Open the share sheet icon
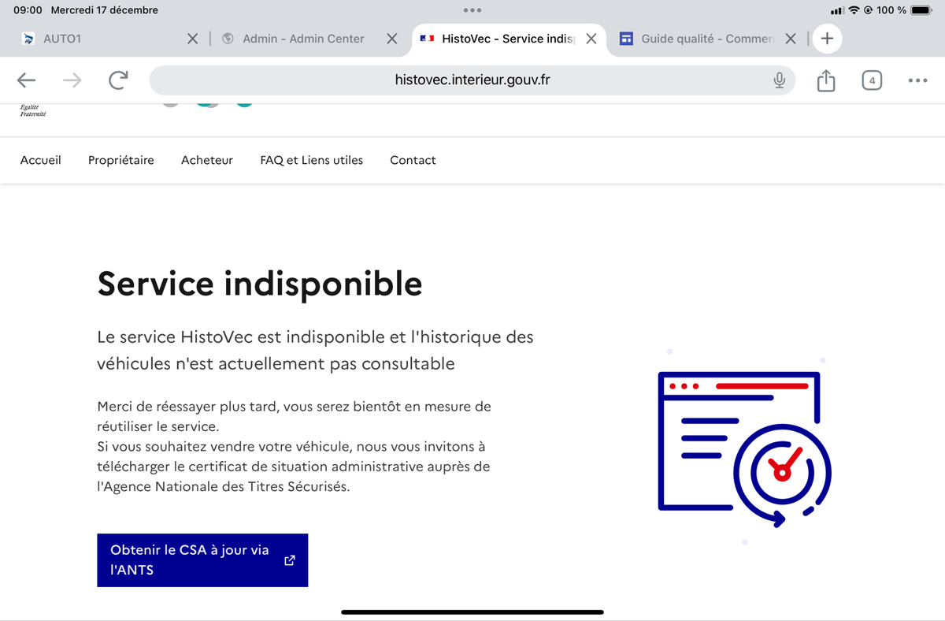 825,80
